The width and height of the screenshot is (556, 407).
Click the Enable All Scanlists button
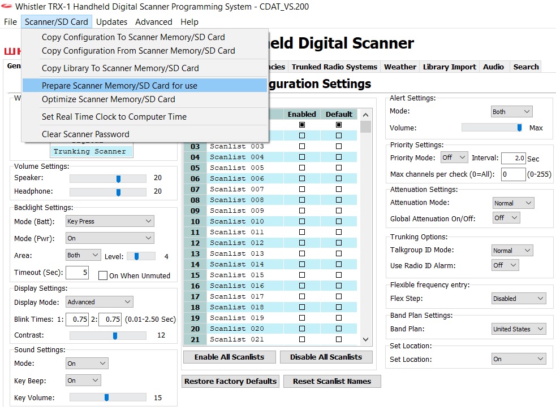click(230, 357)
